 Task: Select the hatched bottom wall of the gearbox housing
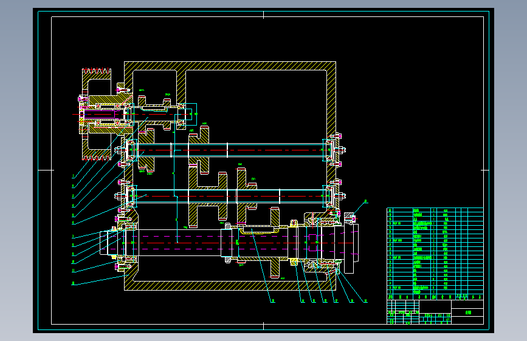pos(230,286)
